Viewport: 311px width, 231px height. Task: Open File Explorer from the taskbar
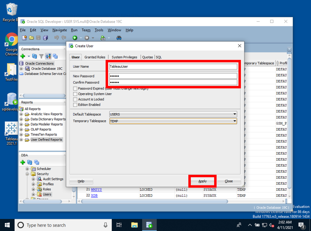pyautogui.click(x=134, y=225)
